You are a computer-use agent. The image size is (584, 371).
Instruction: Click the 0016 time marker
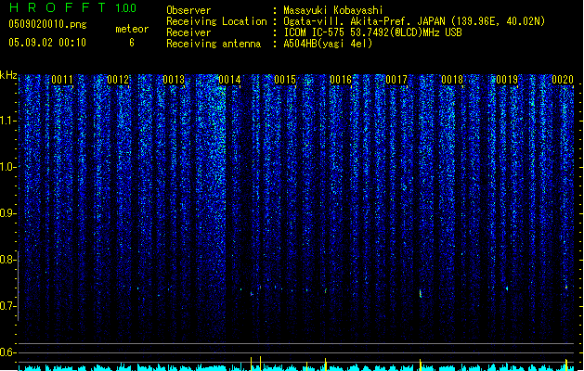[x=341, y=80]
